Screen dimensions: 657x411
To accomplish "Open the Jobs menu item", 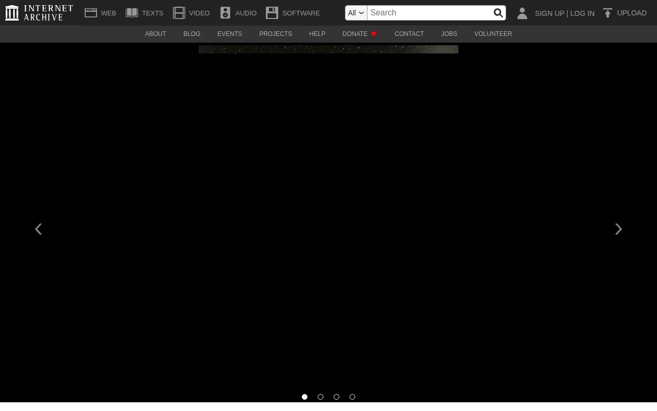I will coord(449,34).
